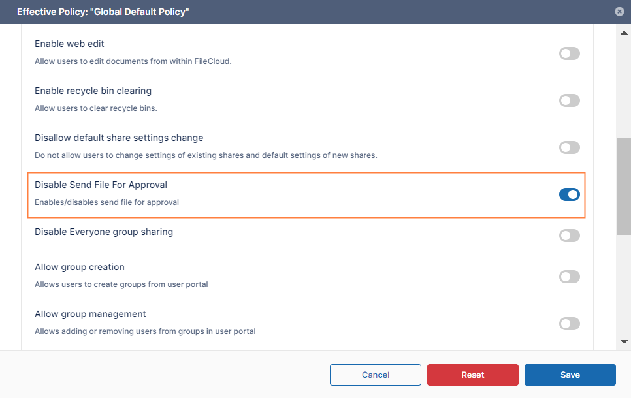Turn on the Enable recycle bin clearing switch

(569, 100)
